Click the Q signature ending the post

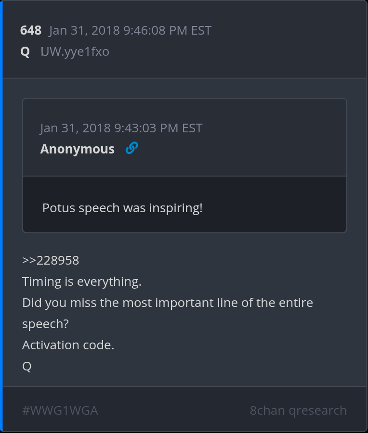coord(27,366)
